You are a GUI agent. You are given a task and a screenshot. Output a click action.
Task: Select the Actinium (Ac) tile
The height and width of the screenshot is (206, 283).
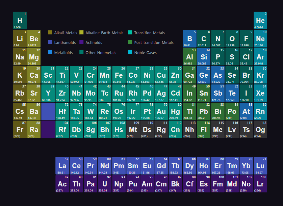tap(62, 184)
